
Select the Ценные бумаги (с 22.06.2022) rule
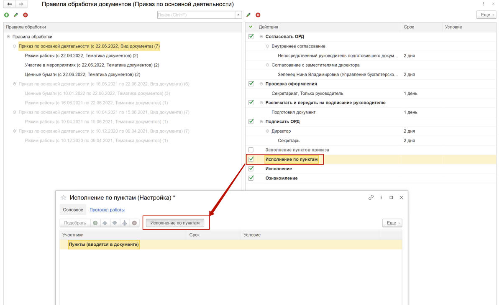82,75
